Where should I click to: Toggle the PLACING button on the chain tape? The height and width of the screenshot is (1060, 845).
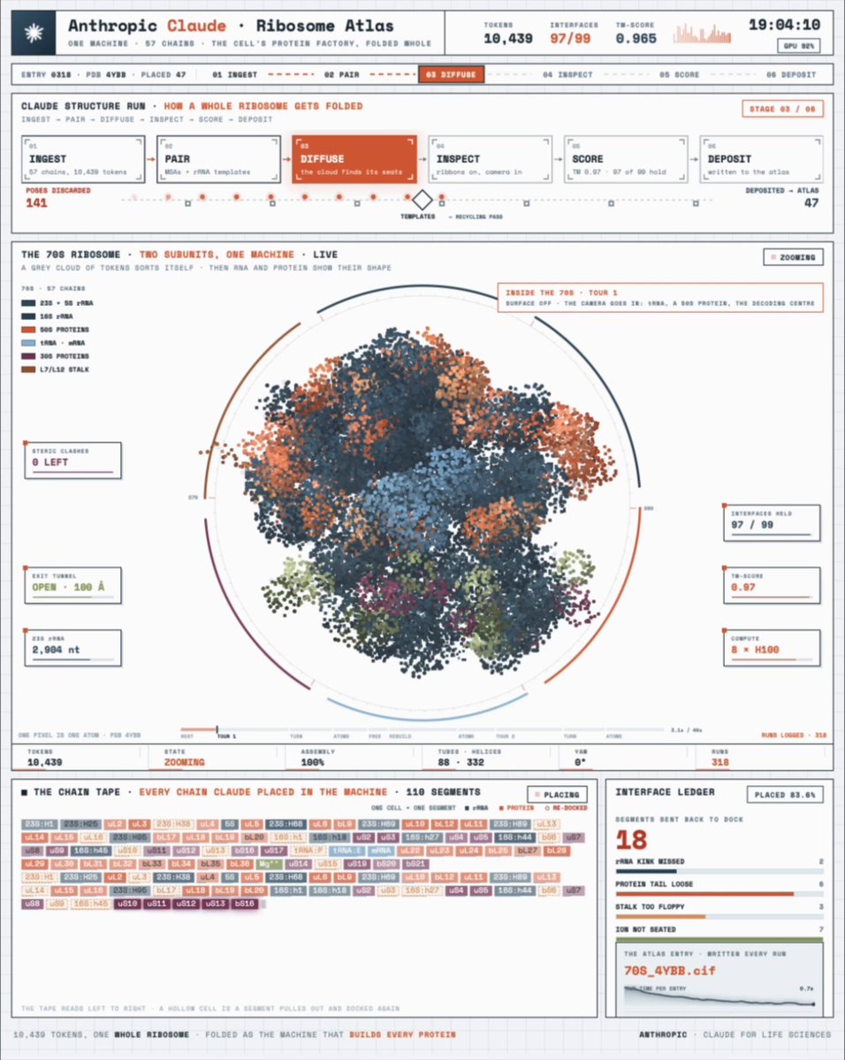557,795
